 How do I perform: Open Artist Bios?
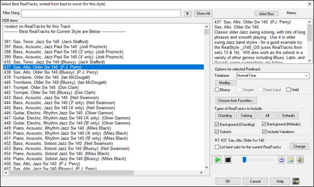(x=266, y=14)
